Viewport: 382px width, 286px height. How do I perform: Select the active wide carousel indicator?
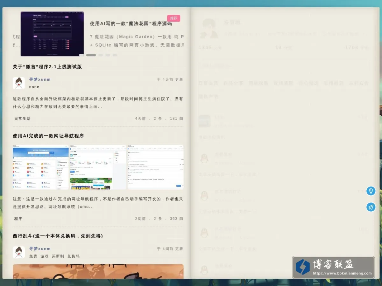click(x=91, y=55)
